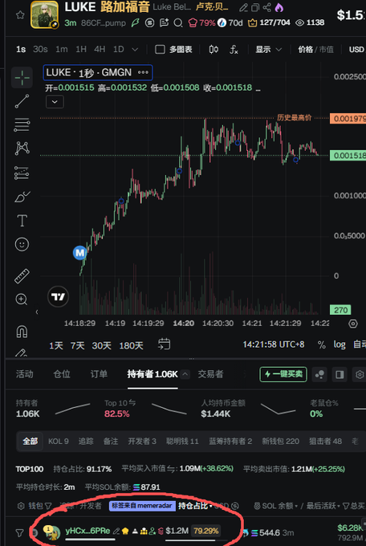Toggle the side panel layout icon
The width and height of the screenshot is (366, 546).
click(x=340, y=374)
